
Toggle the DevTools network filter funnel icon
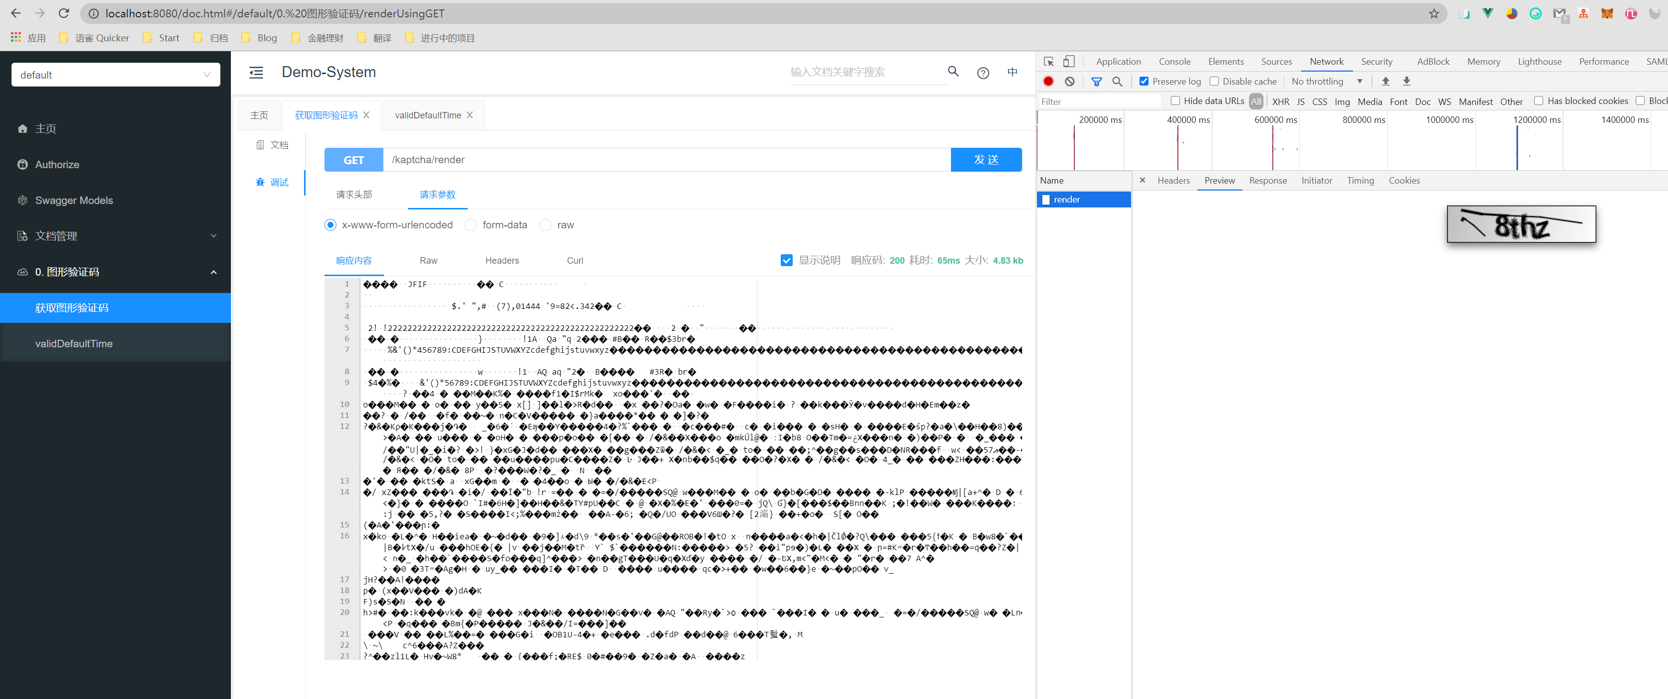[x=1096, y=82]
